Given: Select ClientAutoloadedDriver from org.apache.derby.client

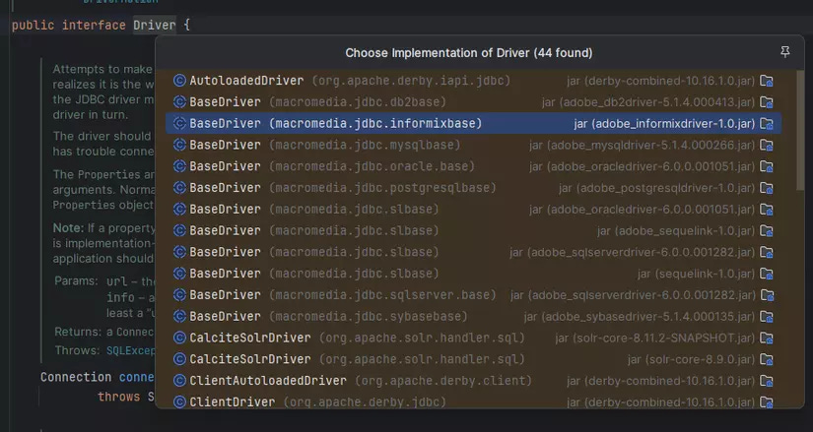Looking at the screenshot, I should click(x=473, y=380).
